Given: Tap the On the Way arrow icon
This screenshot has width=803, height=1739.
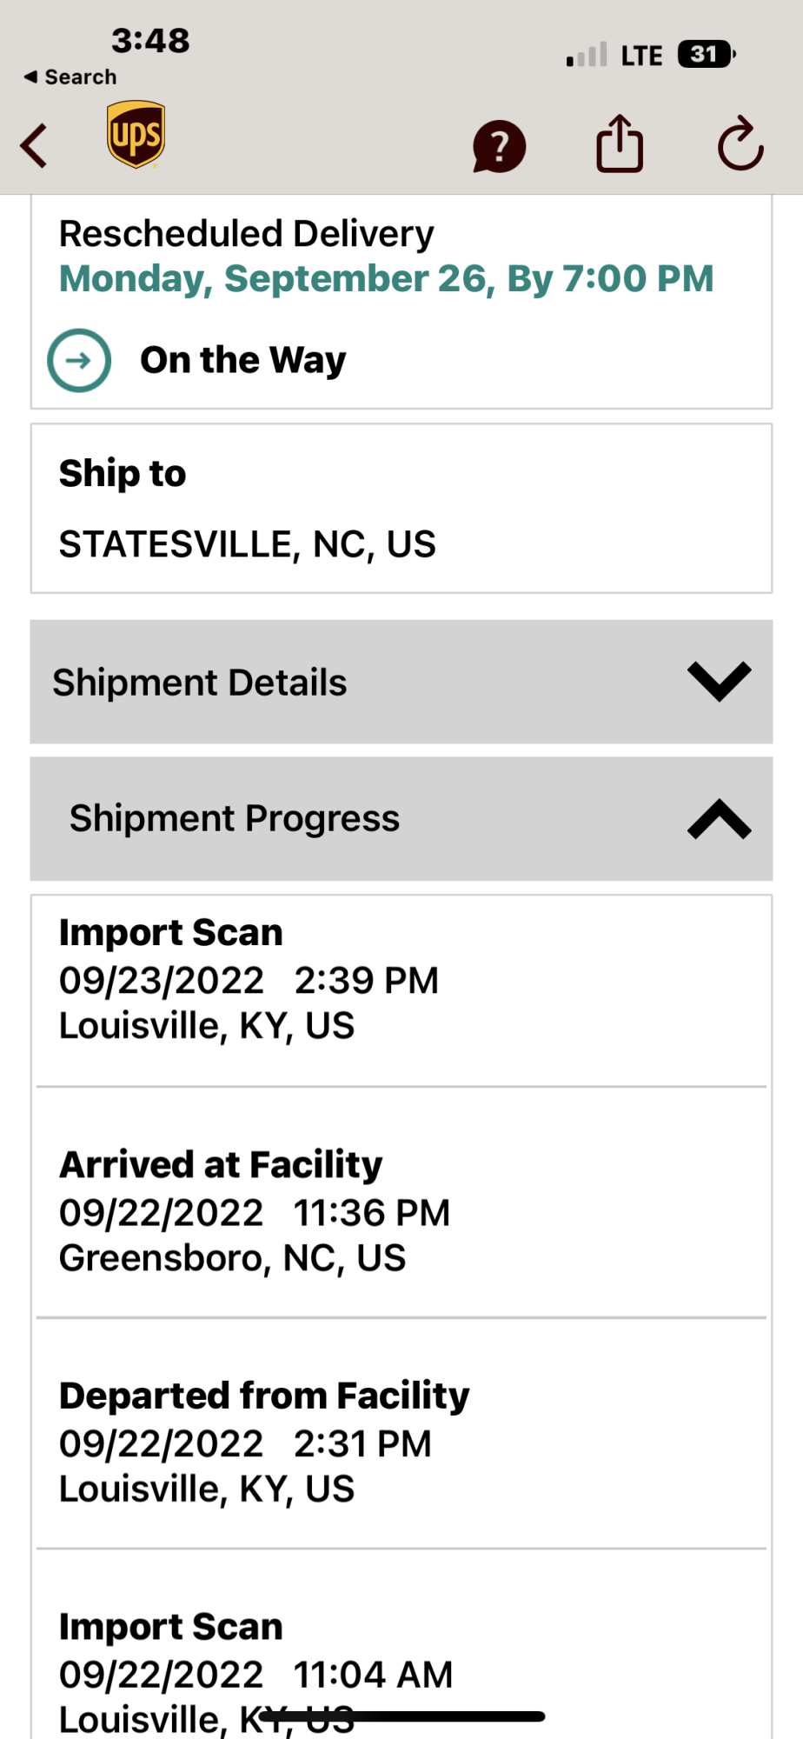Looking at the screenshot, I should [x=79, y=360].
